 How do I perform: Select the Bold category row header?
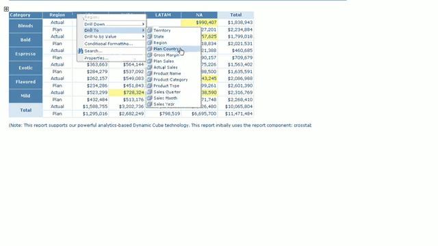26,40
